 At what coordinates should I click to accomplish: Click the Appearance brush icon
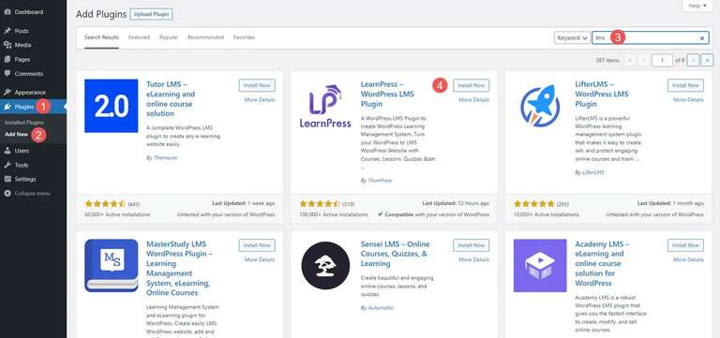[x=7, y=92]
